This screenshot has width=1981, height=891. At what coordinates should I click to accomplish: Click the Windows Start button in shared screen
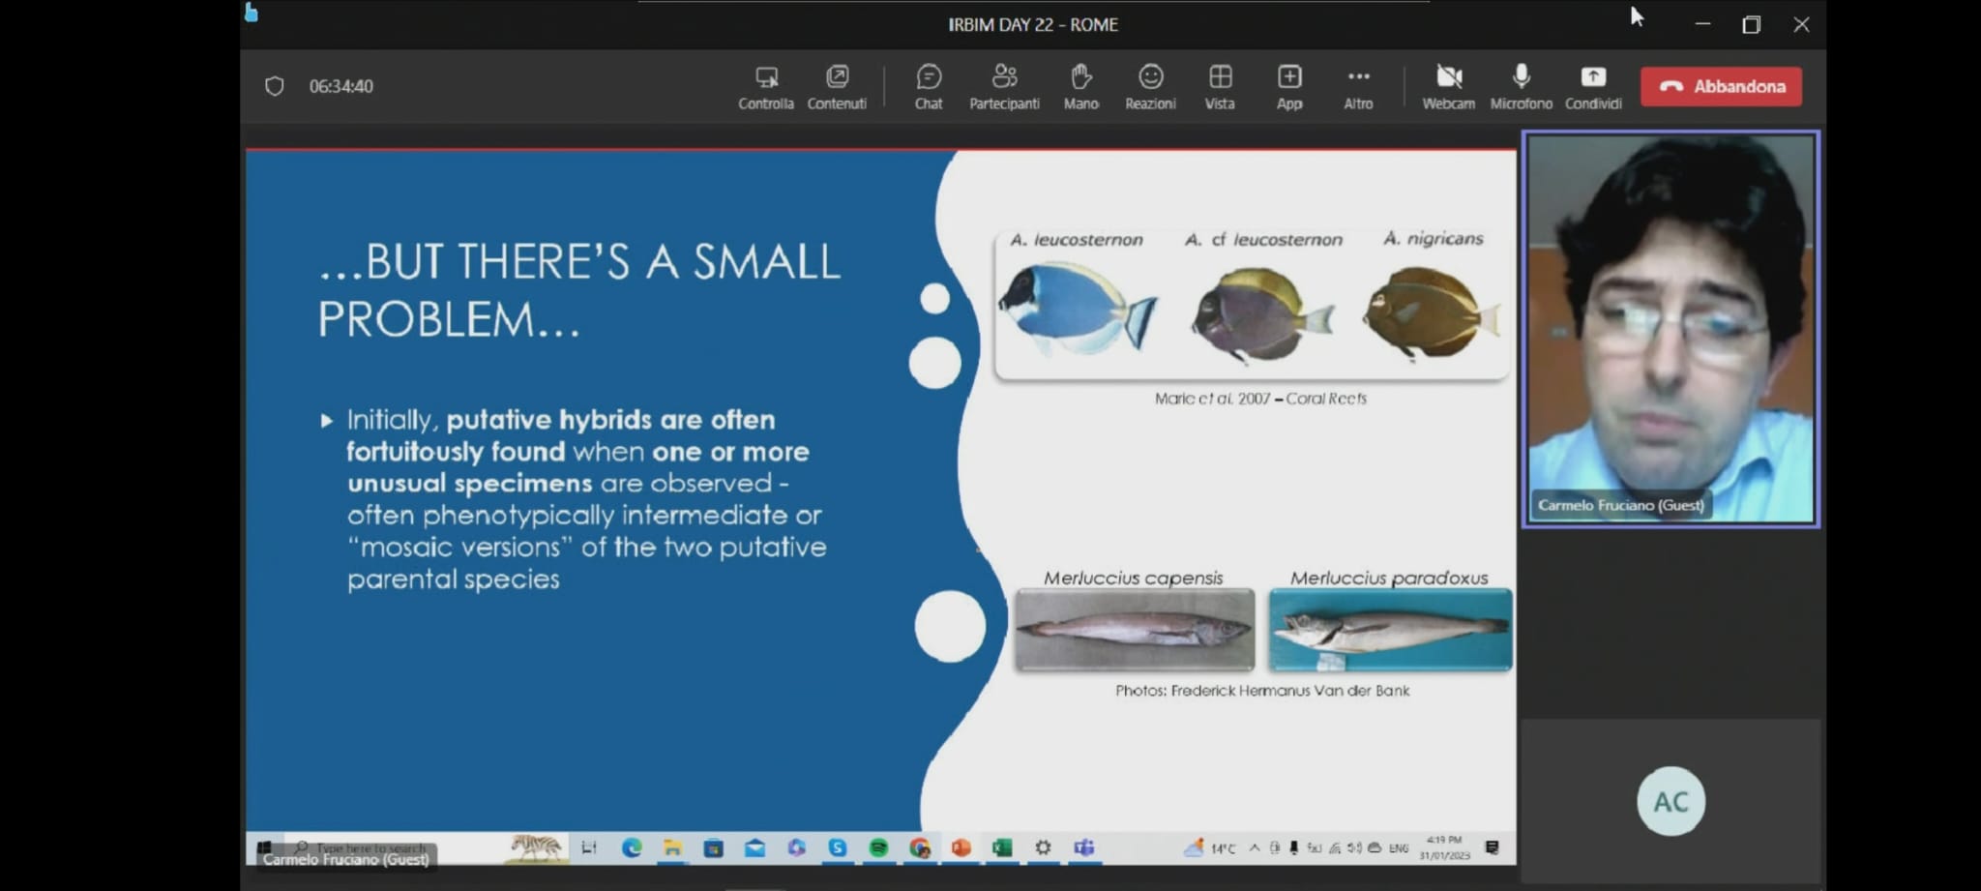264,847
